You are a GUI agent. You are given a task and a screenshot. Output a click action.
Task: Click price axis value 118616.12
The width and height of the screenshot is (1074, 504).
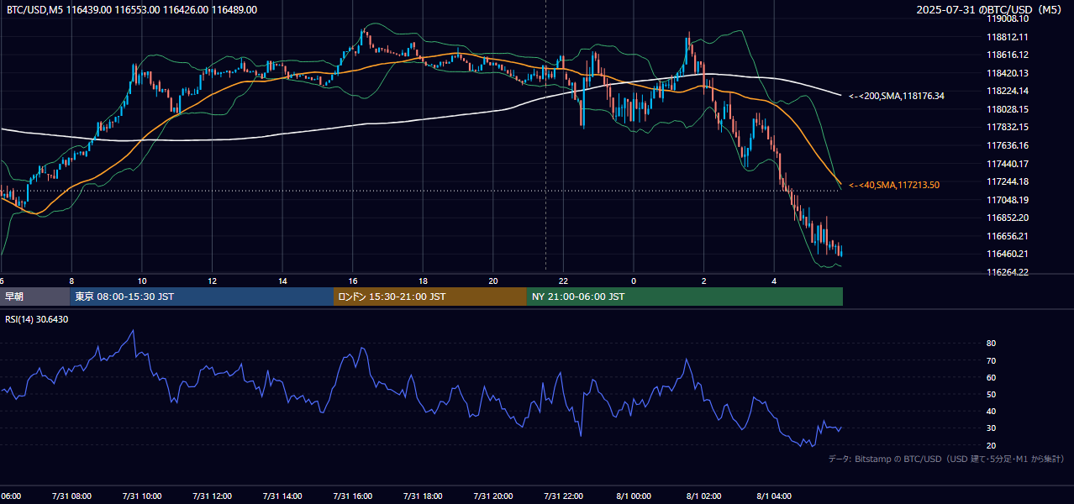[x=1008, y=55]
